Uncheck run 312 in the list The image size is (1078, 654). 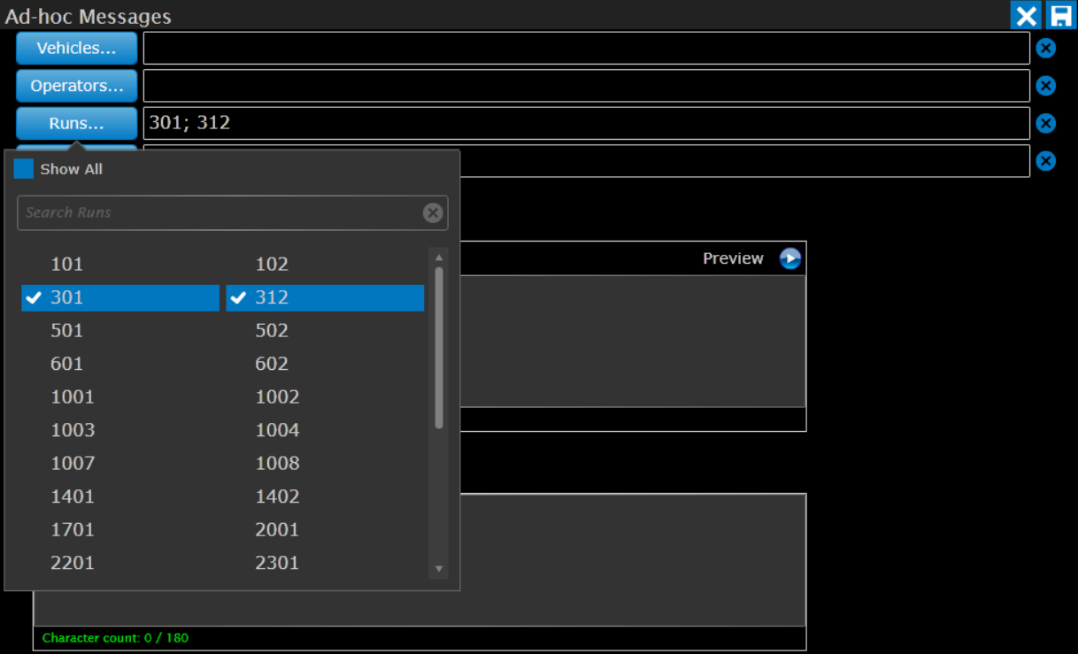[325, 297]
